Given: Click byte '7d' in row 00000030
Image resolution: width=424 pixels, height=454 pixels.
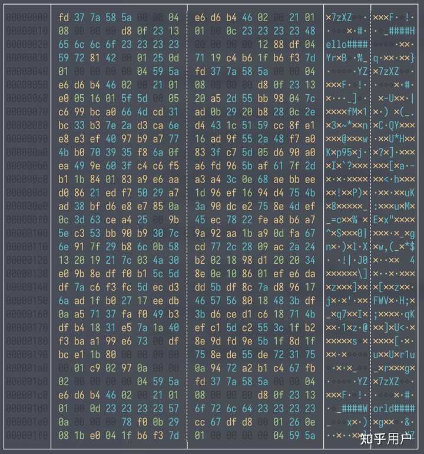Looking at the screenshot, I should click(x=310, y=58).
